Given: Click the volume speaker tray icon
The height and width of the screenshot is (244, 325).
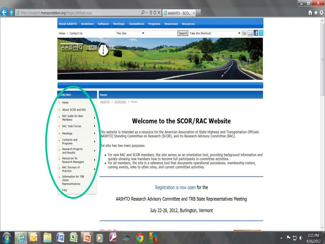Looking at the screenshot, I should click(301, 238).
